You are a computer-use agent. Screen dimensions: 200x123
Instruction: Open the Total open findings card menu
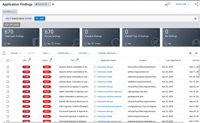pos(35,32)
